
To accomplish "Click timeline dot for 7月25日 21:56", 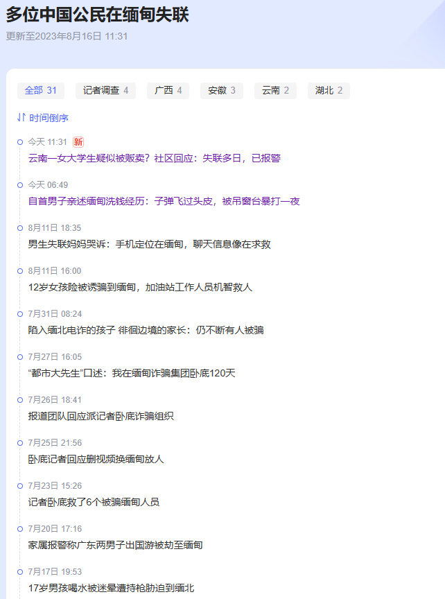I will coord(20,443).
